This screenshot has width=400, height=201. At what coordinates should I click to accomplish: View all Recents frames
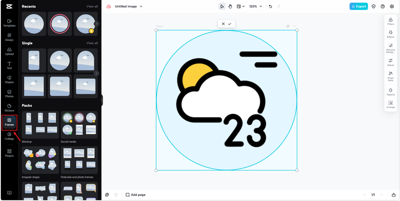[92, 6]
